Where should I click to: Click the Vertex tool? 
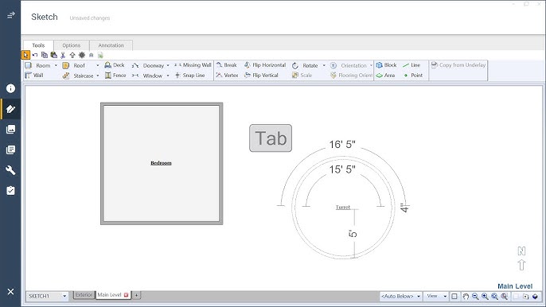click(227, 76)
